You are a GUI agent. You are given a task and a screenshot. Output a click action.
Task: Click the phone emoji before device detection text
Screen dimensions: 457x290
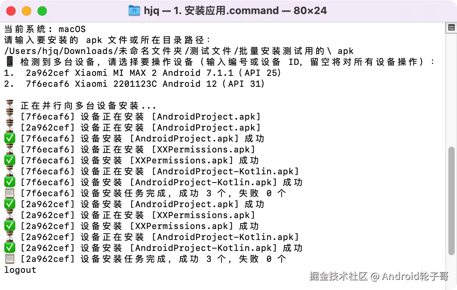(x=10, y=62)
